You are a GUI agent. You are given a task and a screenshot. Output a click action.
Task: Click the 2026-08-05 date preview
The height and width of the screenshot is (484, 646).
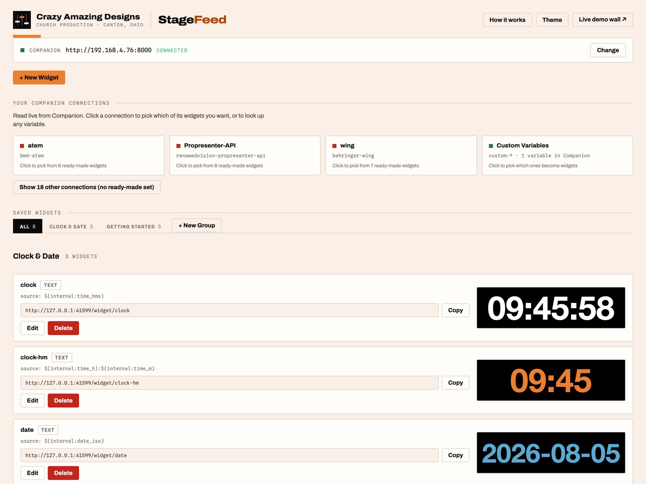pos(551,453)
